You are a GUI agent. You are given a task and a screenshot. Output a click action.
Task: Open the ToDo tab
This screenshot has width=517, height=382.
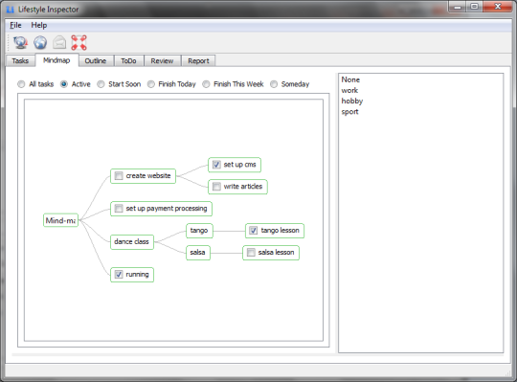[128, 60]
